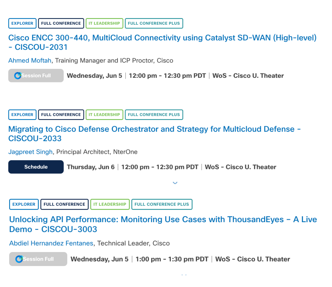Select FULL CONFERENCE PLUS tag on CISCOU-2031 session

click(x=154, y=24)
